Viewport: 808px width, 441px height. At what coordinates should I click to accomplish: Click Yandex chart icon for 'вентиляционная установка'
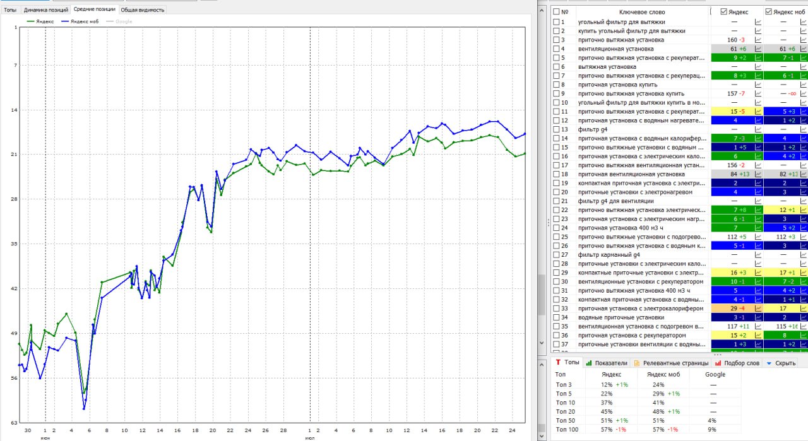pos(758,49)
